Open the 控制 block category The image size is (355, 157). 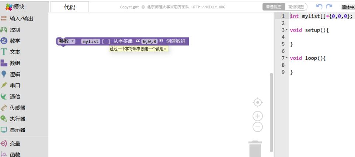(x=15, y=30)
